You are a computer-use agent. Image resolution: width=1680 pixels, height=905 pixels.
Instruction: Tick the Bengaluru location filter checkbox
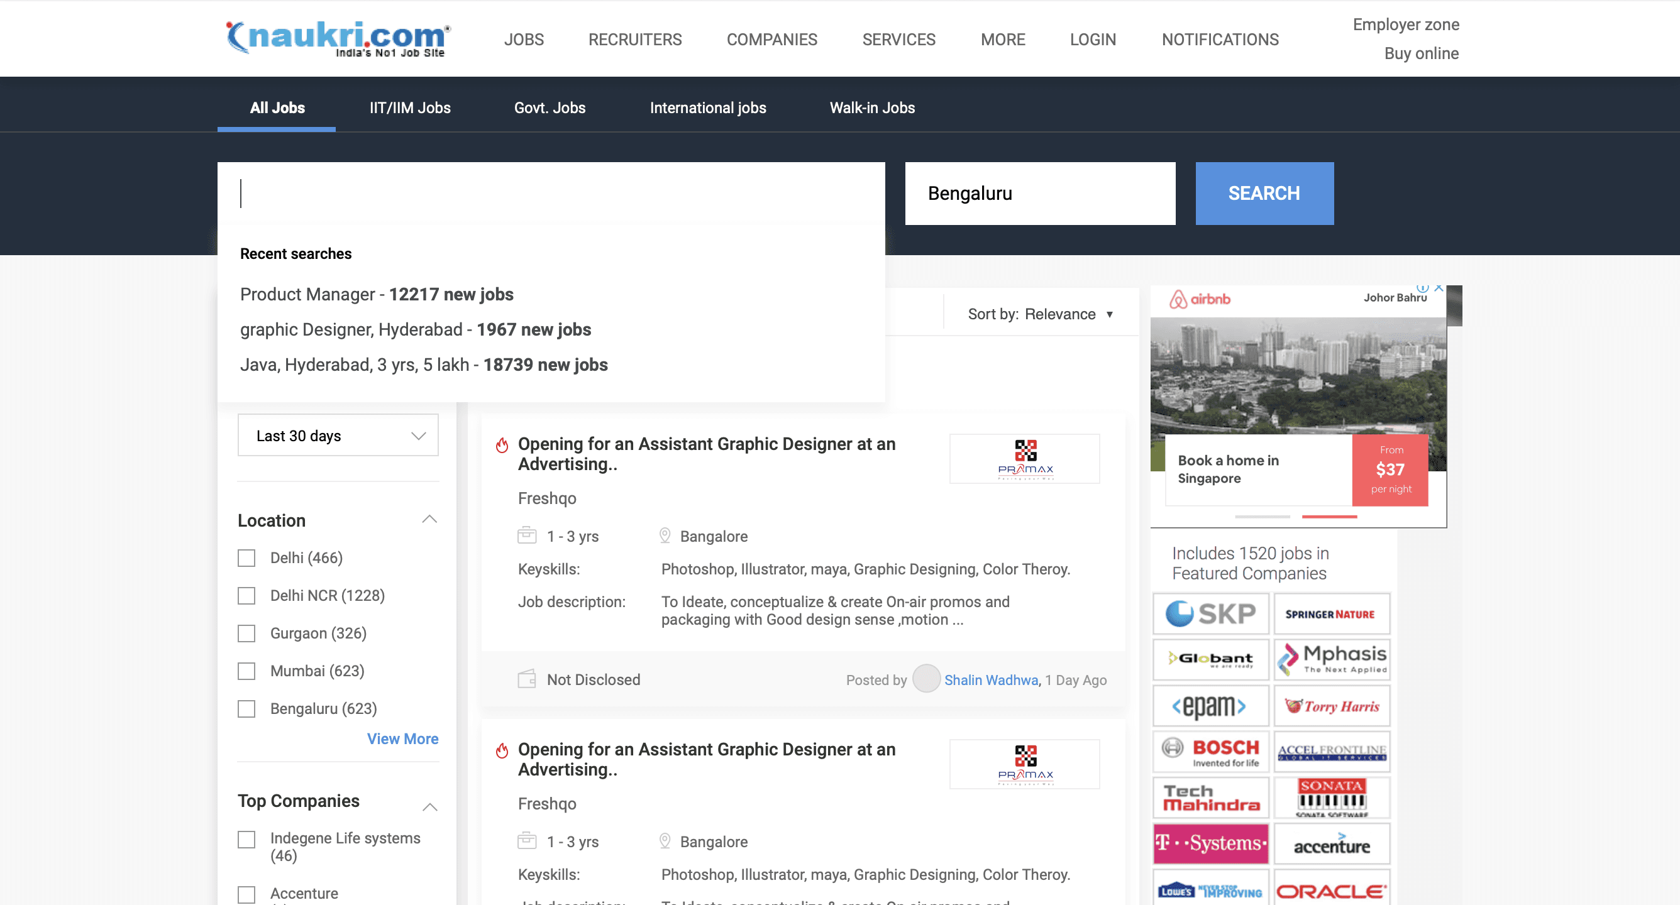pos(246,709)
